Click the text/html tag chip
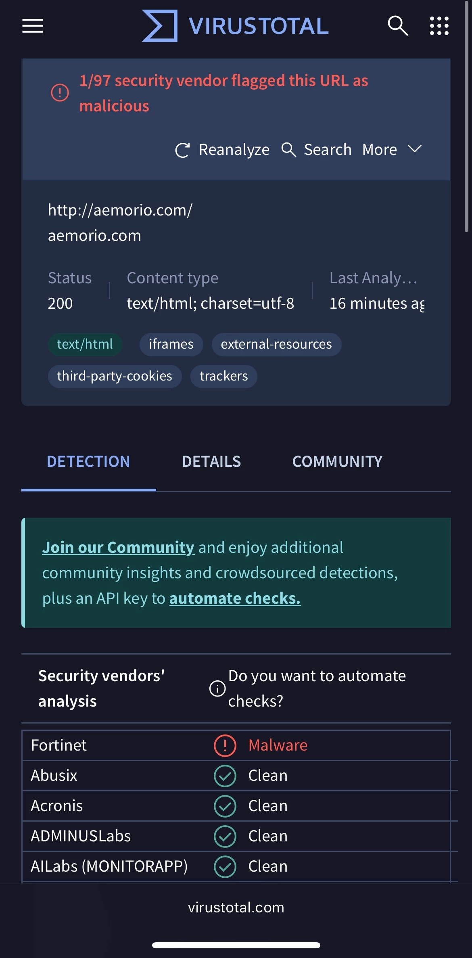 tap(85, 344)
